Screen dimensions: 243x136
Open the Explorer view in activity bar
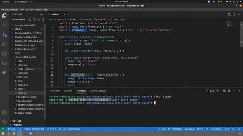click(x=4, y=15)
